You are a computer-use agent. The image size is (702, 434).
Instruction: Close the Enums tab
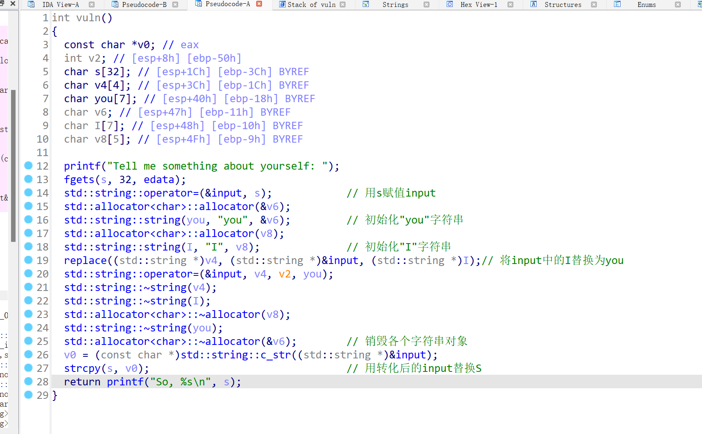678,4
